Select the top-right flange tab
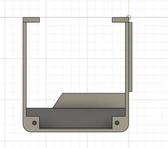The image size is (168, 148). coord(120,20)
